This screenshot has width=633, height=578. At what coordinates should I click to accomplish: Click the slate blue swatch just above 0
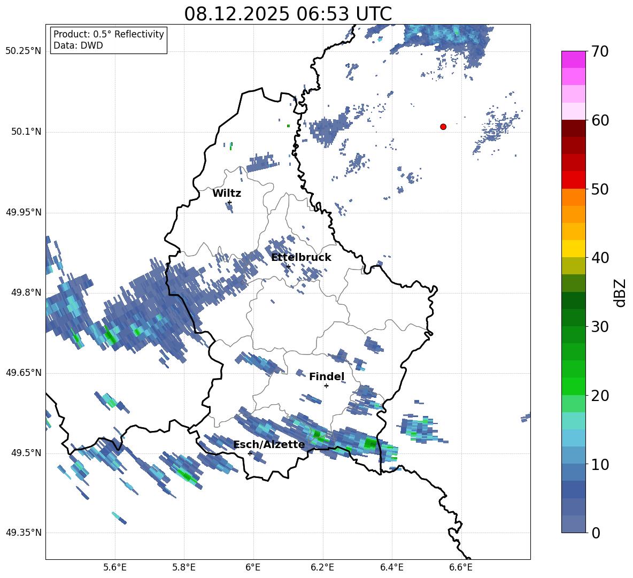574,524
